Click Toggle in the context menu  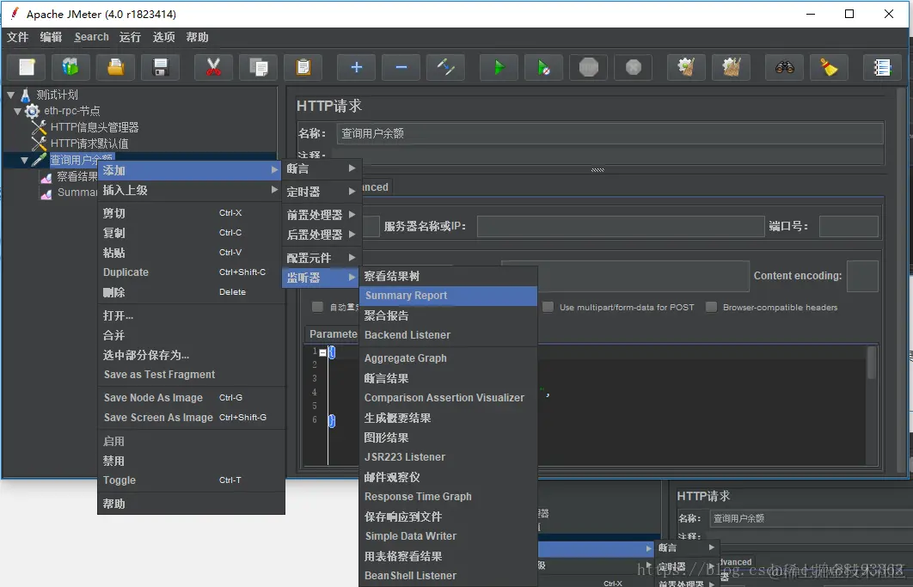pyautogui.click(x=191, y=480)
